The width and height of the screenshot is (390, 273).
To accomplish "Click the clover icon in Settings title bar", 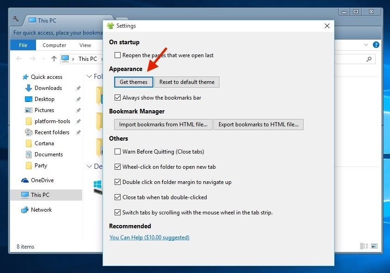I will 110,26.
